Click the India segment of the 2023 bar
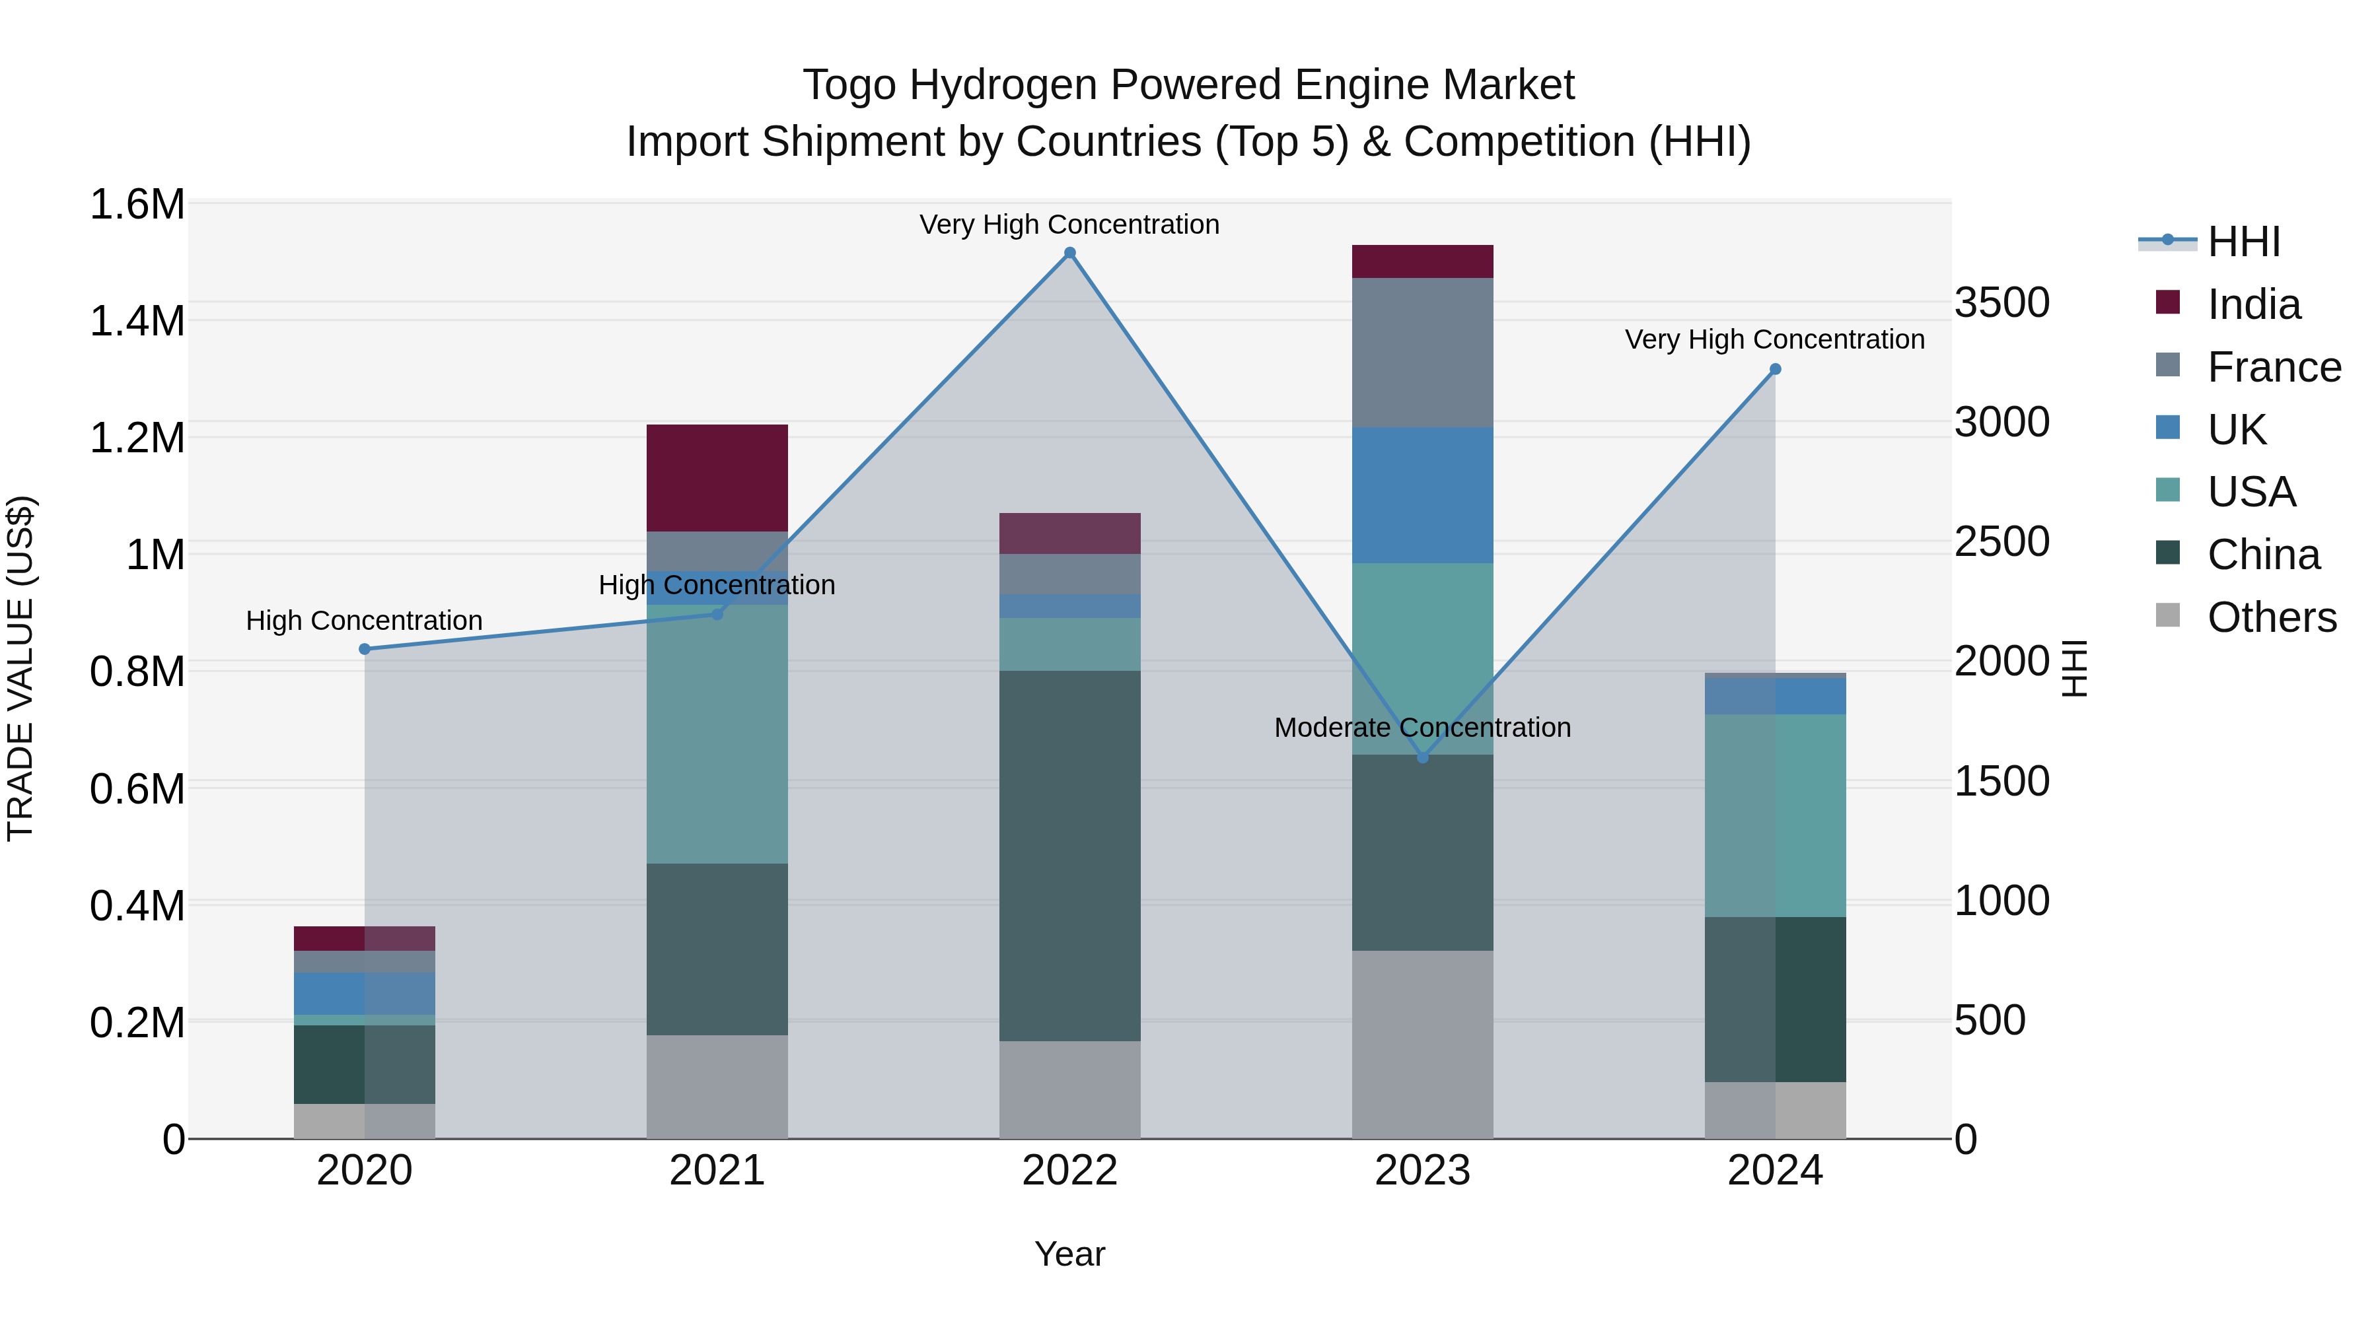The image size is (2378, 1337). point(1423,262)
